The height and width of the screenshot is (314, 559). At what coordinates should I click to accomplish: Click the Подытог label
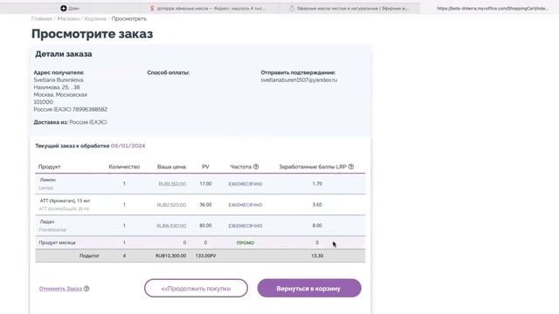89,256
